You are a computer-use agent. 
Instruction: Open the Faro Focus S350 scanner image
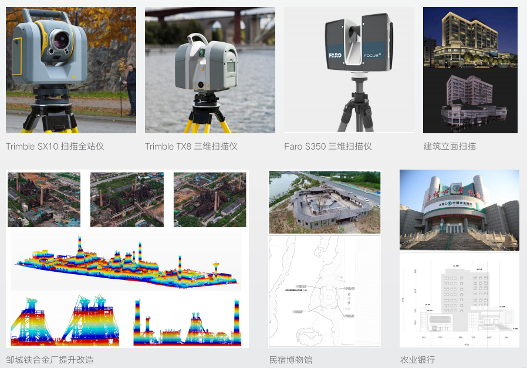click(x=349, y=70)
